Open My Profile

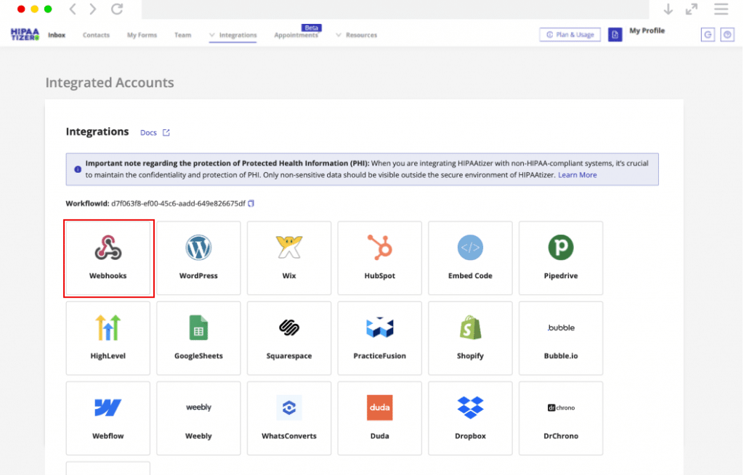pyautogui.click(x=647, y=31)
